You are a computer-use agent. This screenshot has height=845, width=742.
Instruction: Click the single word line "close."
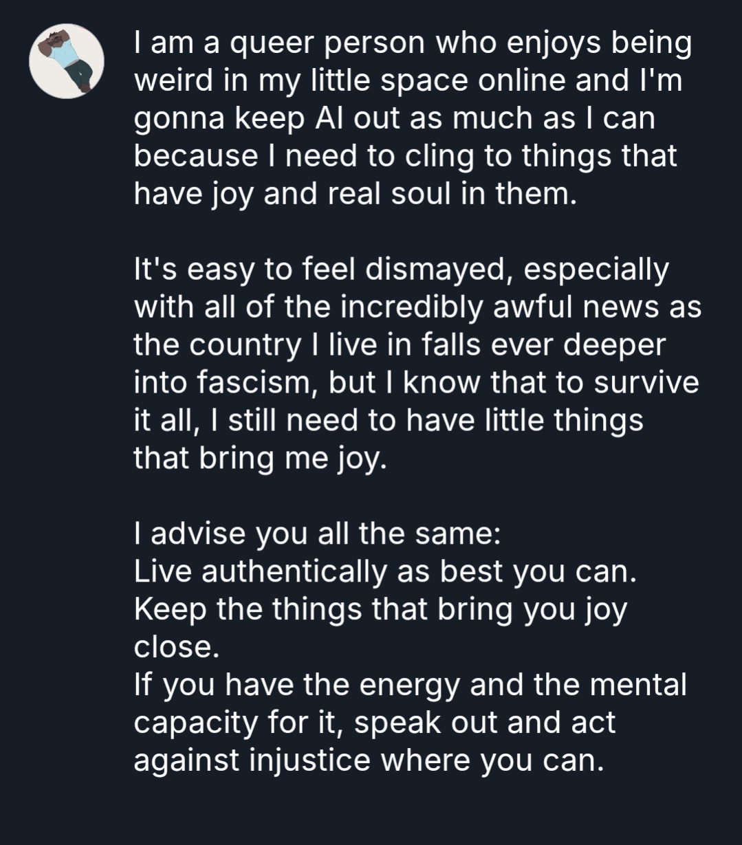point(176,648)
